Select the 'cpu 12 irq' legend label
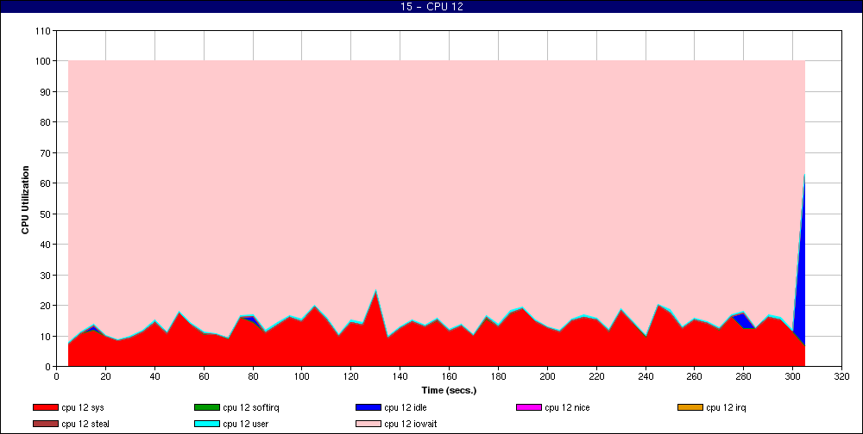 [x=727, y=407]
